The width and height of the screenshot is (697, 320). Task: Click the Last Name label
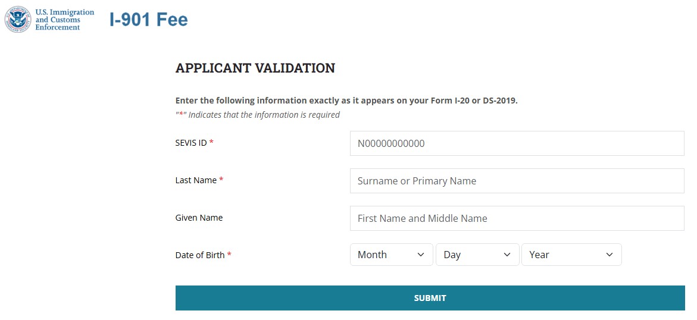pos(196,180)
